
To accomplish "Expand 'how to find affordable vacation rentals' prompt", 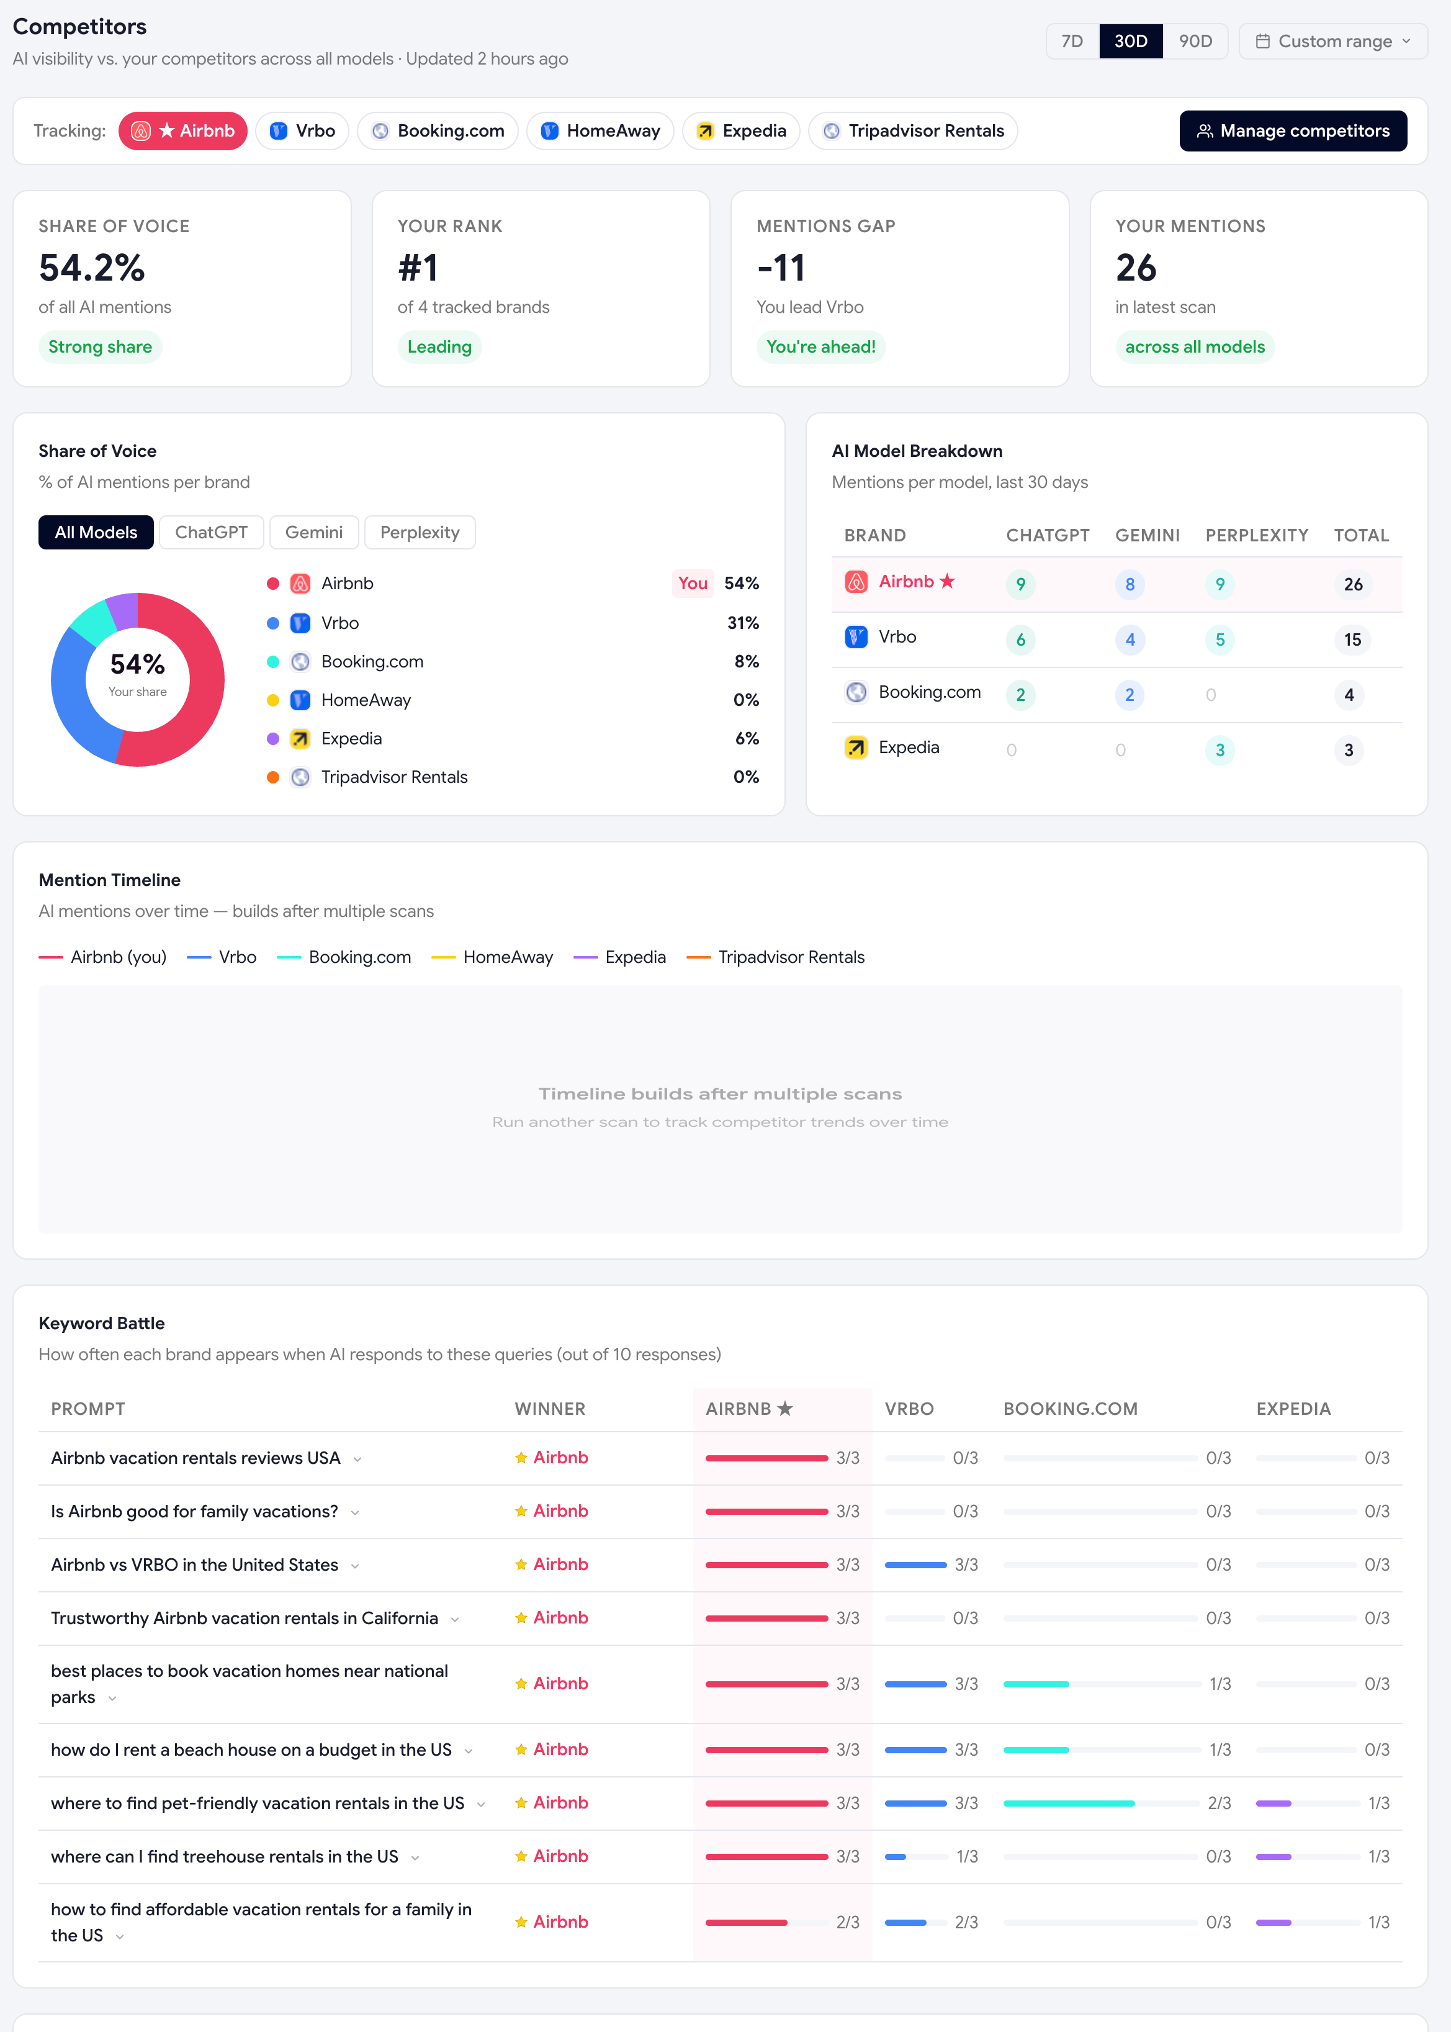I will coord(120,1937).
